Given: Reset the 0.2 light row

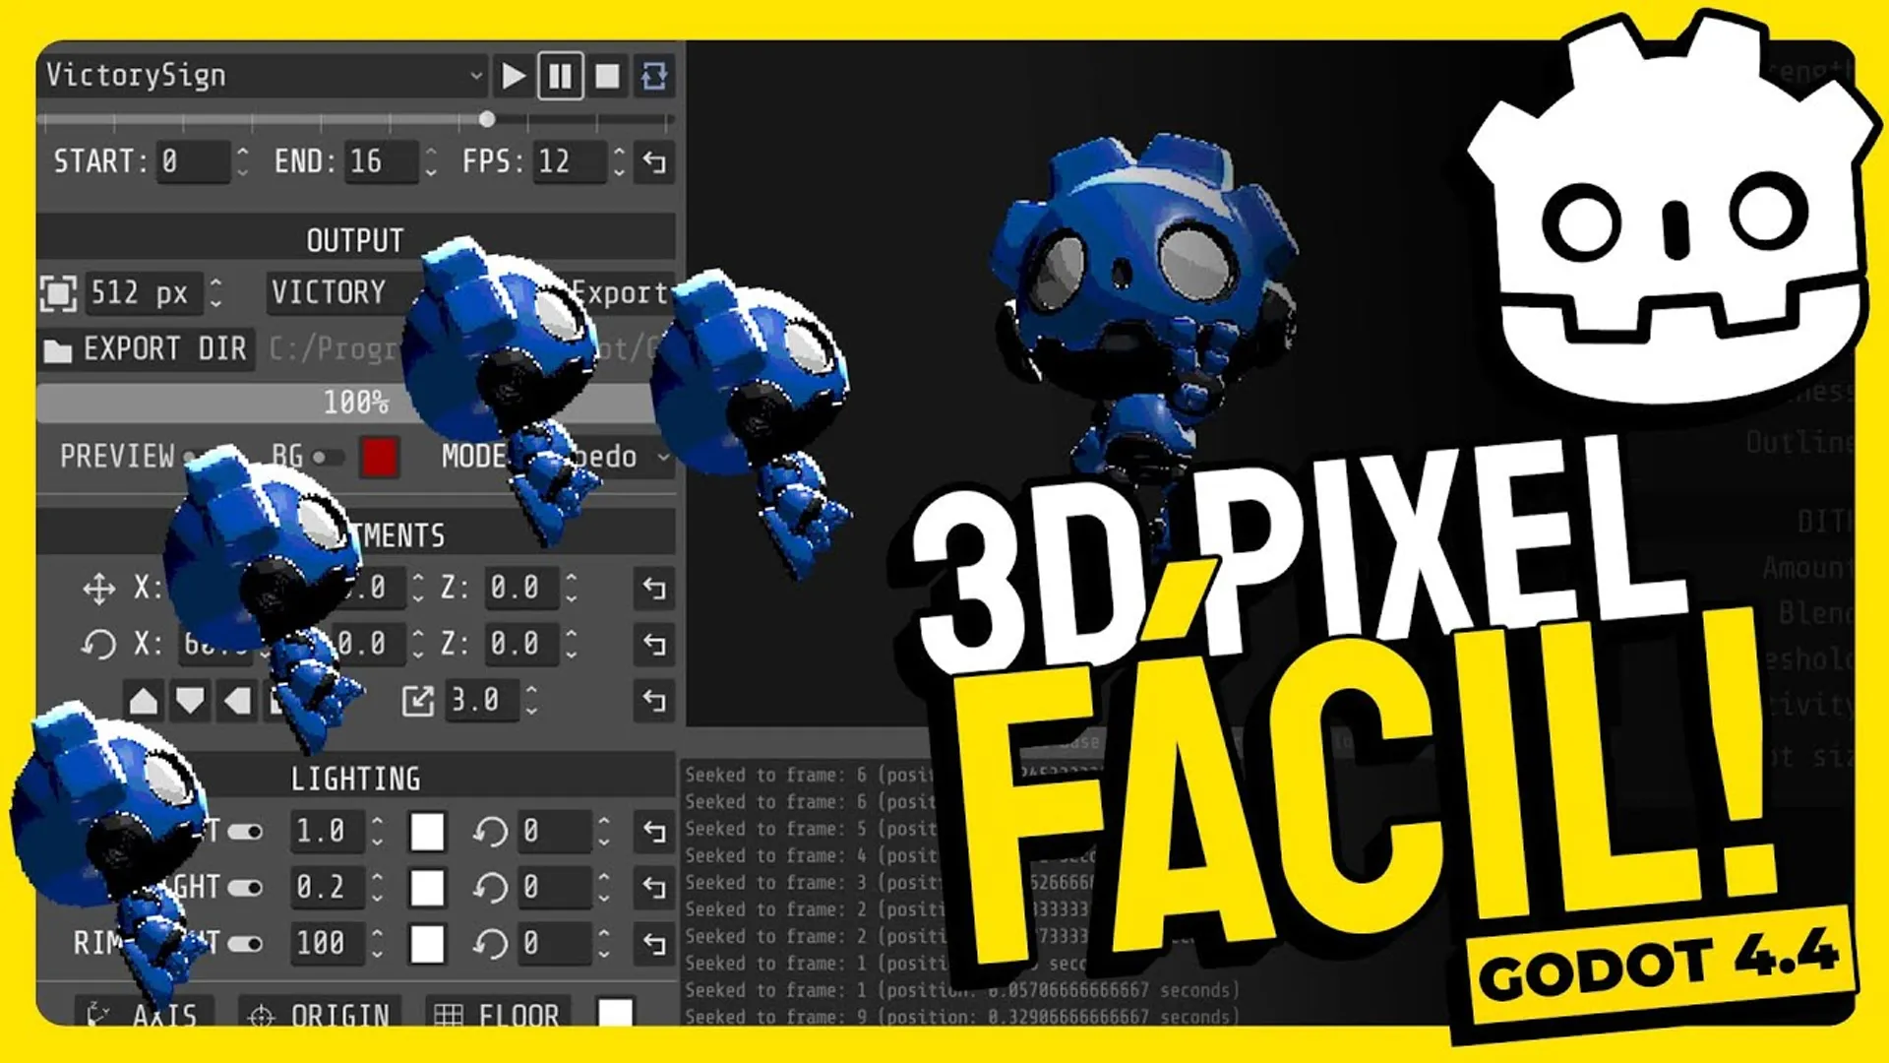Looking at the screenshot, I should tap(654, 888).
